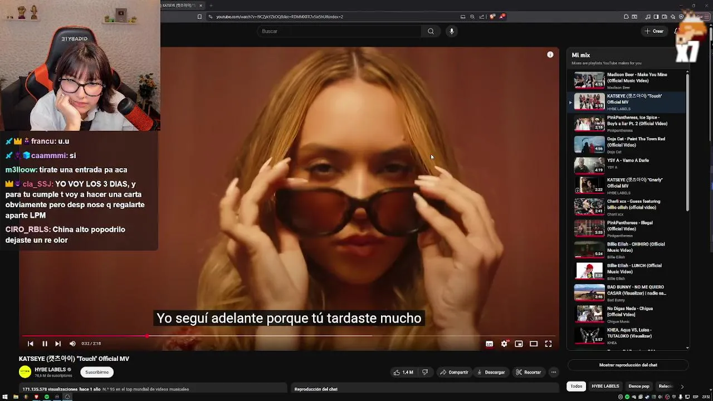Play 'Billie Eilish - LUNCH' music video
Screen dimensions: 713x401
click(627, 271)
